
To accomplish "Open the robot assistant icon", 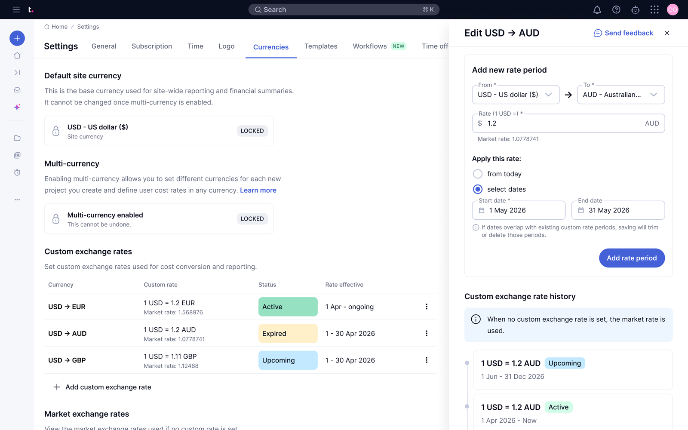I will pyautogui.click(x=636, y=9).
